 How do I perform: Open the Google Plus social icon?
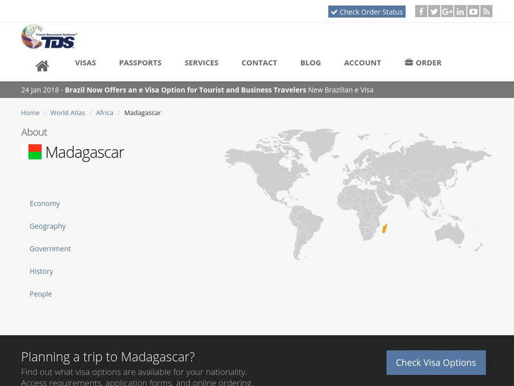447,12
